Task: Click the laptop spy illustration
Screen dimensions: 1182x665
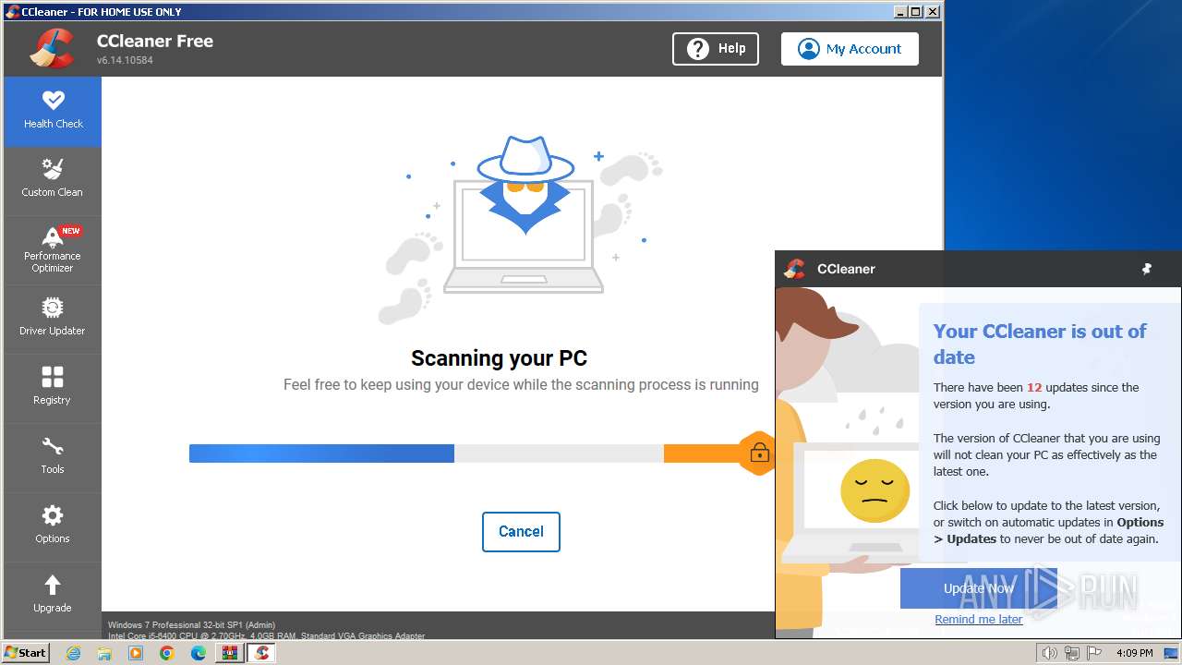Action: pos(524,215)
